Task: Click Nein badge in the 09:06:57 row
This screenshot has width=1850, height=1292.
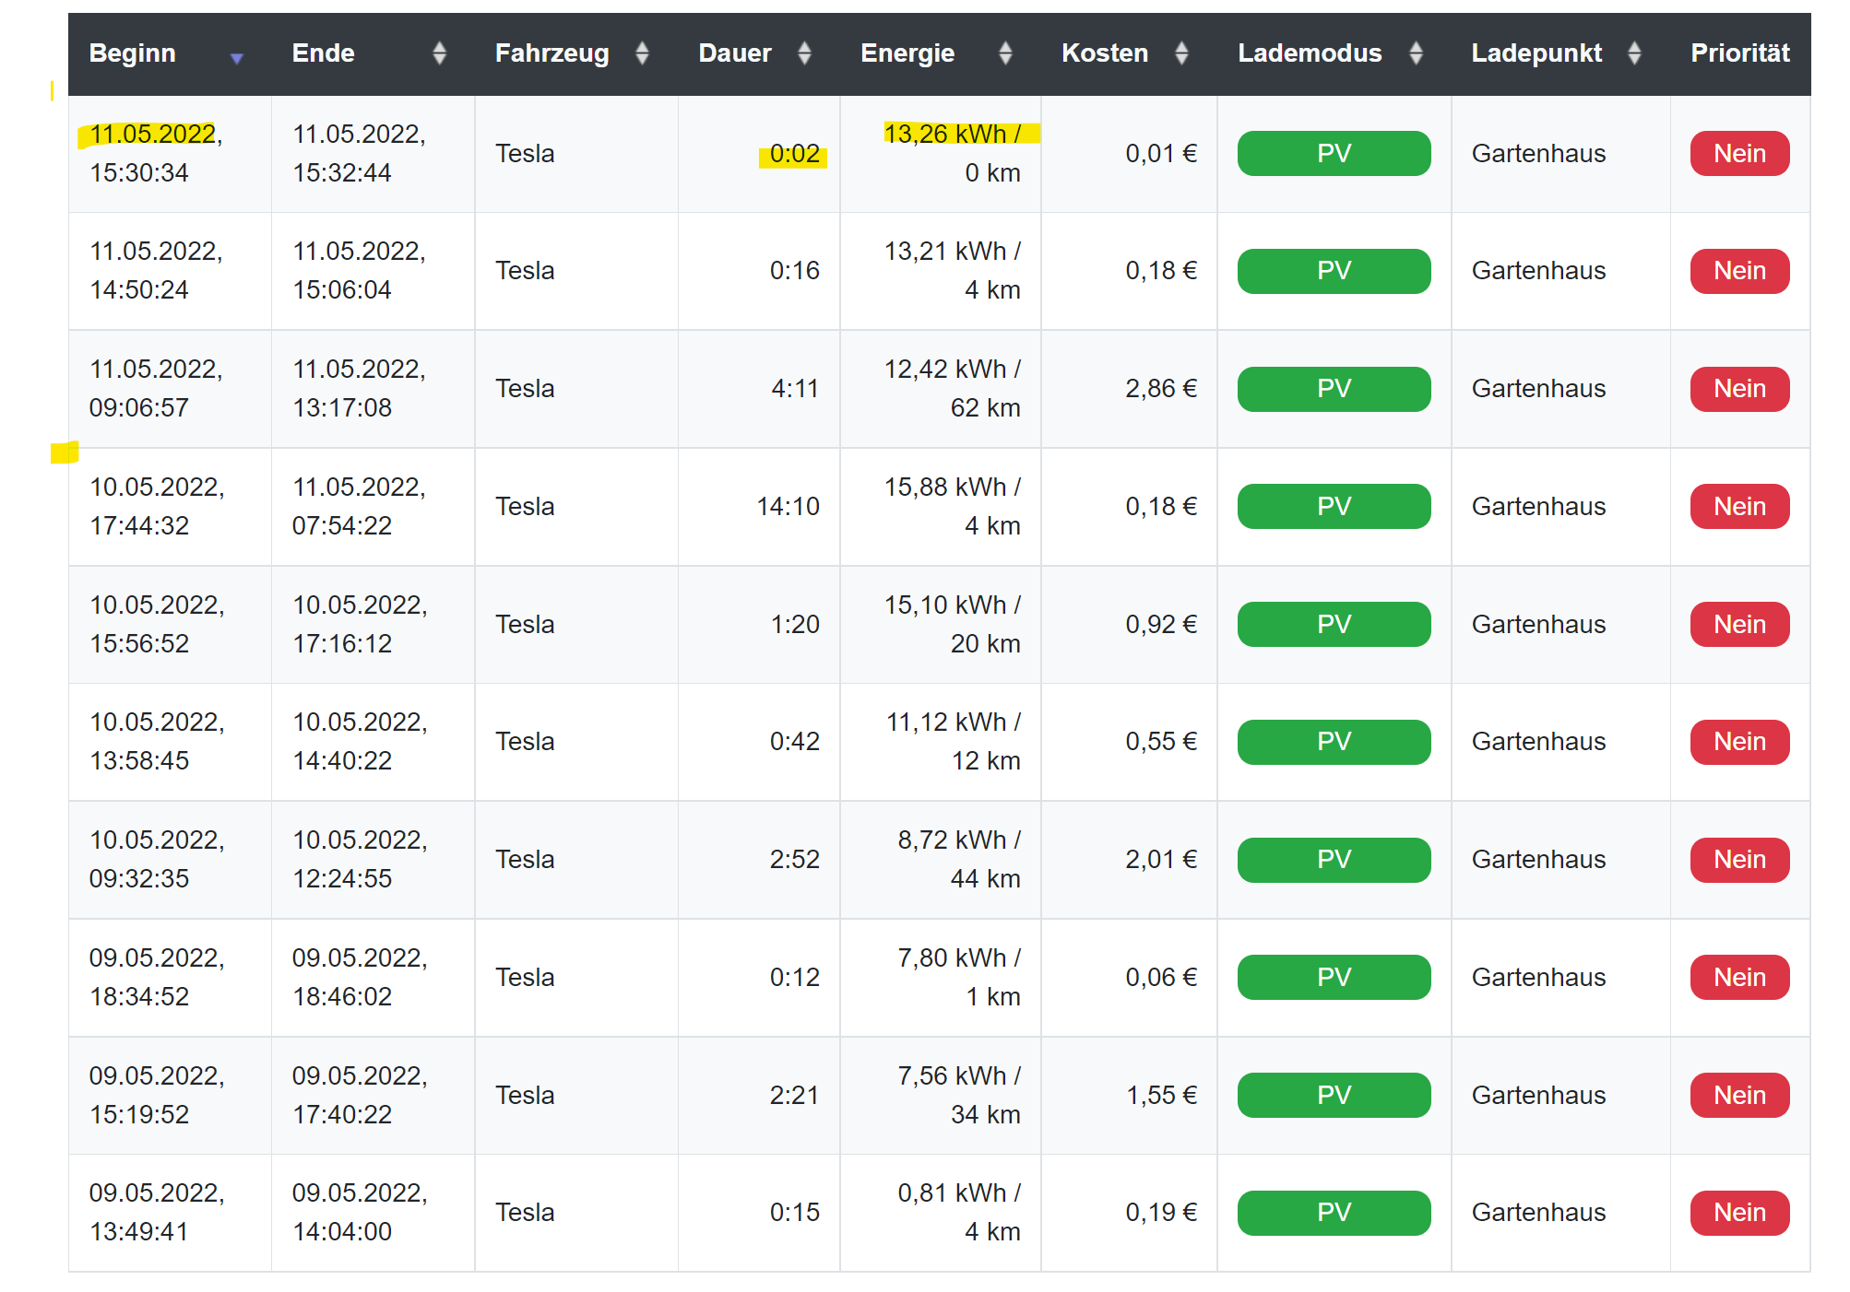Action: point(1739,389)
